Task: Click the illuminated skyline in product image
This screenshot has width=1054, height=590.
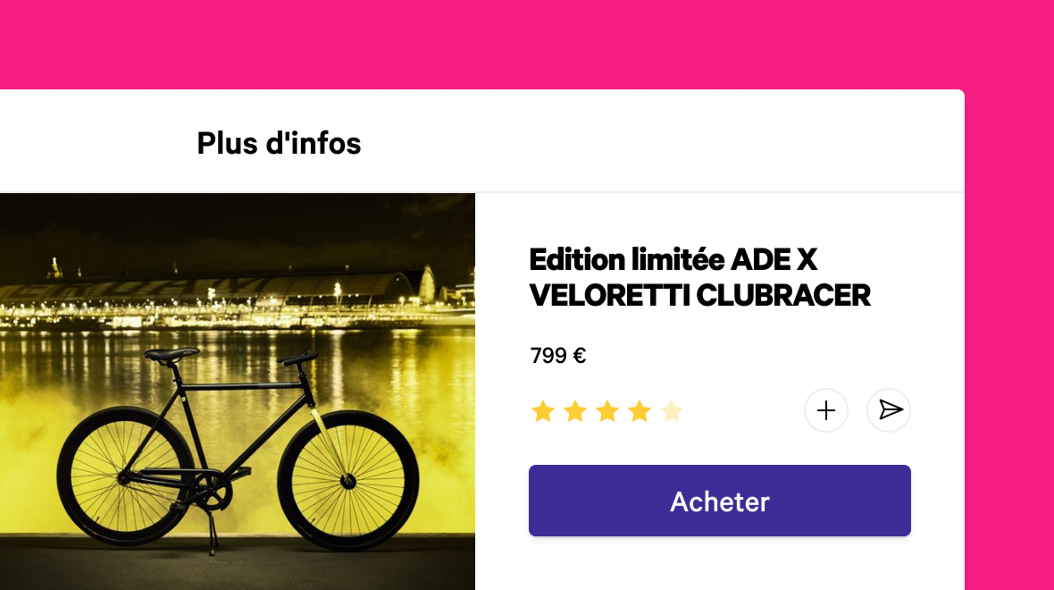Action: pyautogui.click(x=238, y=296)
